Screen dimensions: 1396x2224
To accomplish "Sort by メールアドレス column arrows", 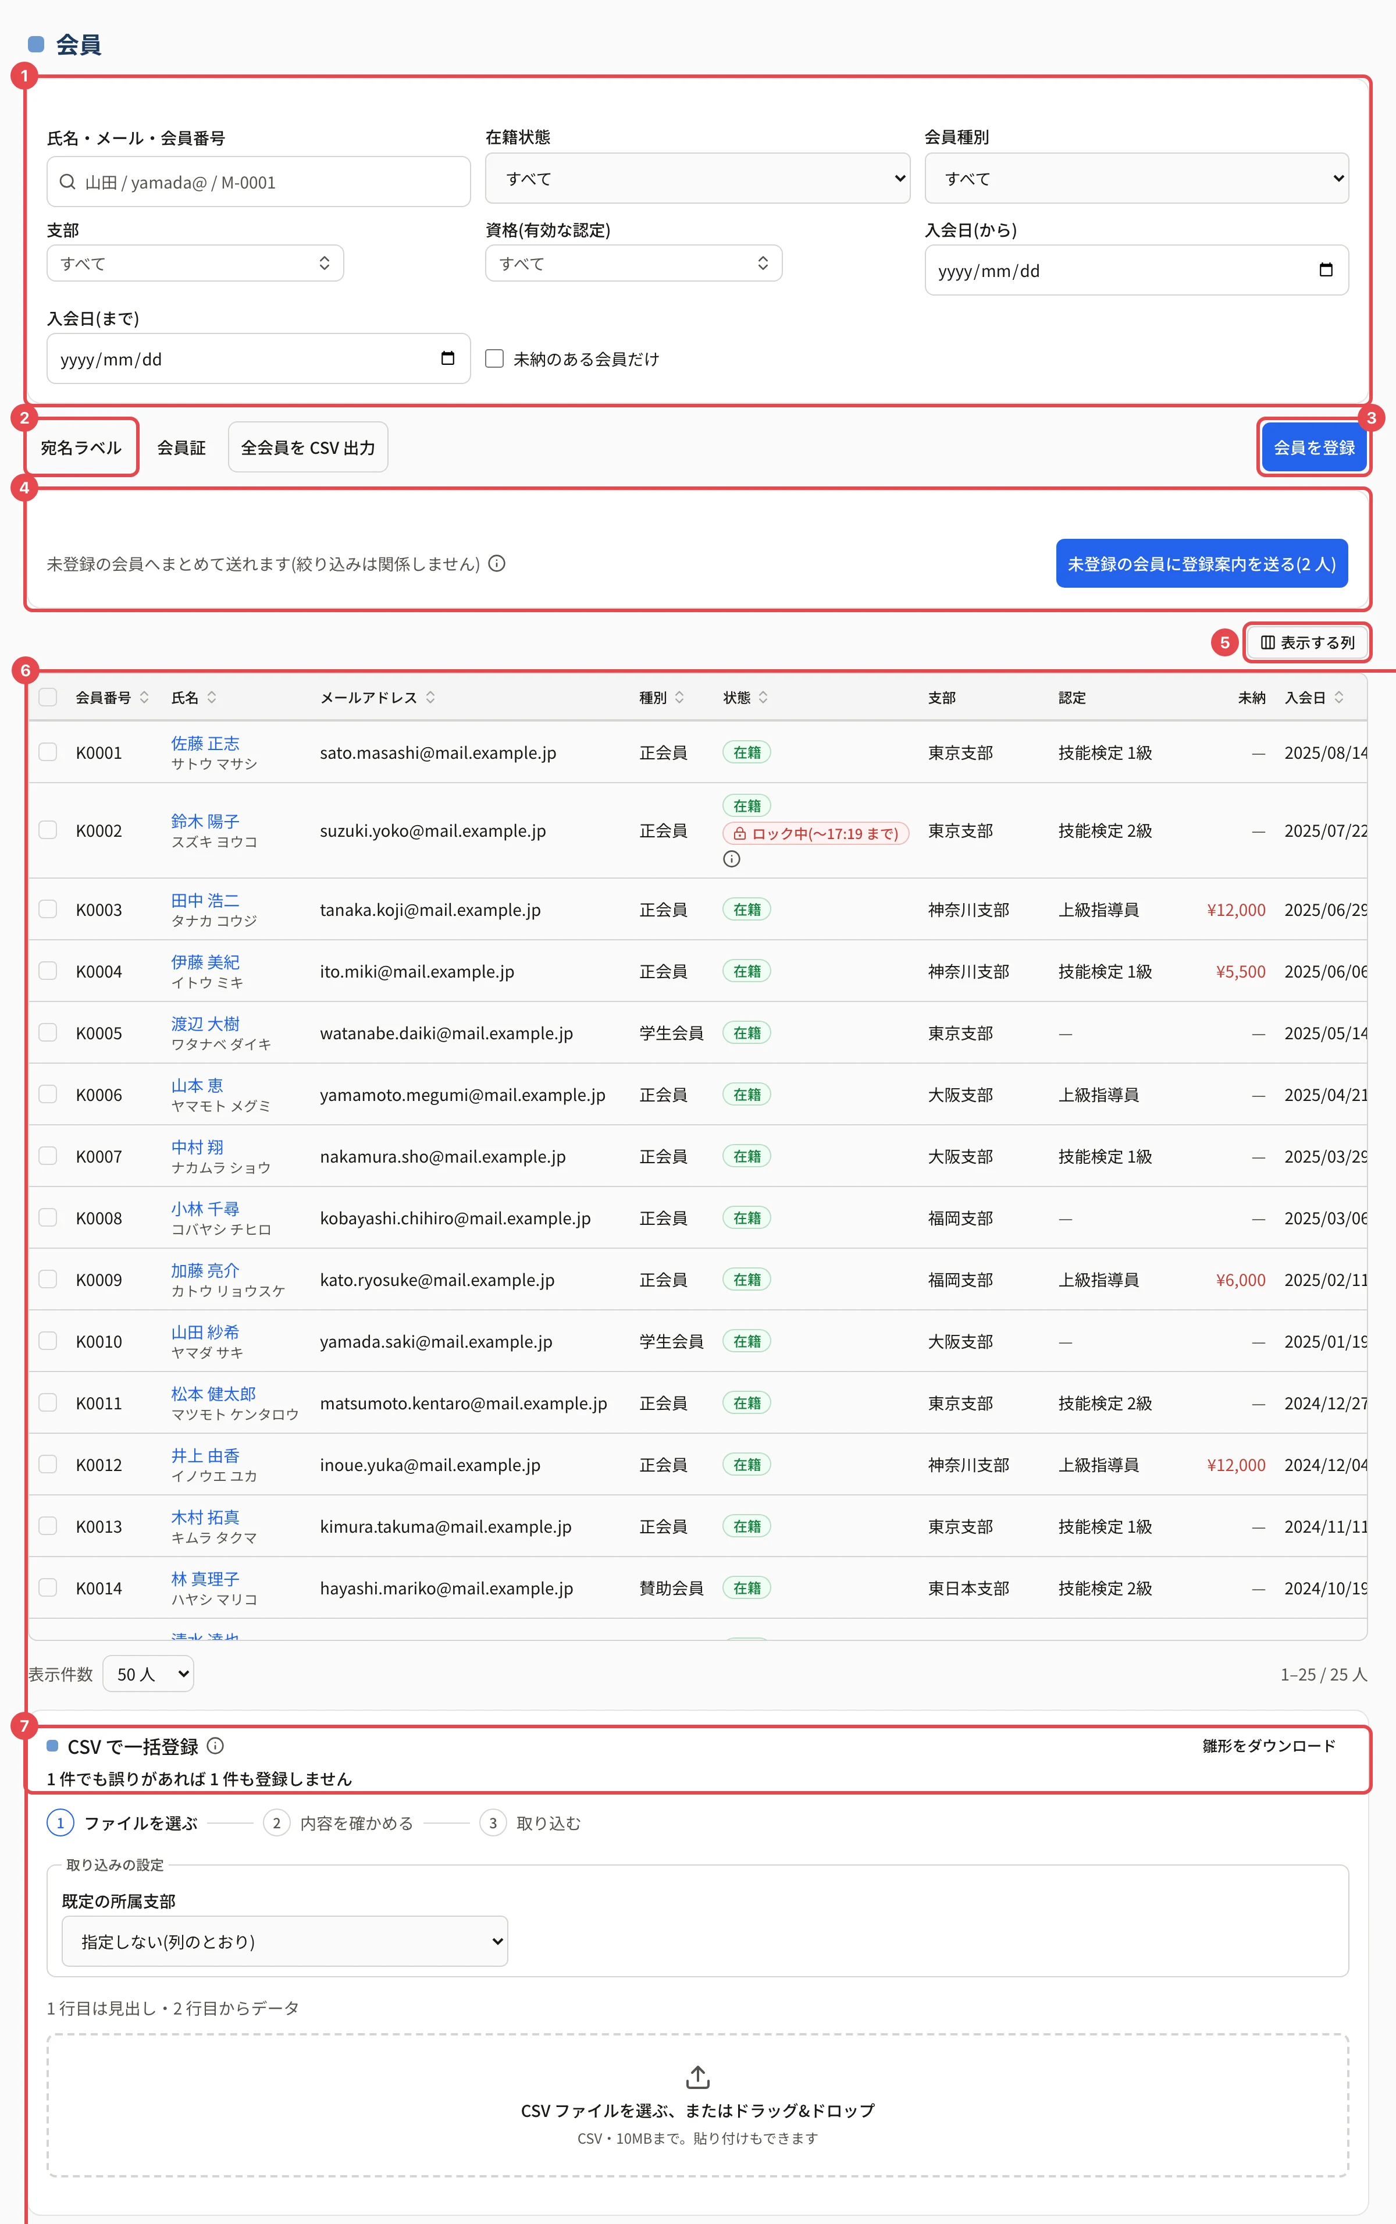I will coord(430,697).
